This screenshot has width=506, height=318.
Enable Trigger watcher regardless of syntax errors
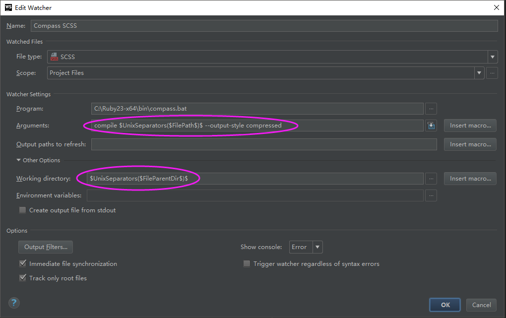[247, 264]
